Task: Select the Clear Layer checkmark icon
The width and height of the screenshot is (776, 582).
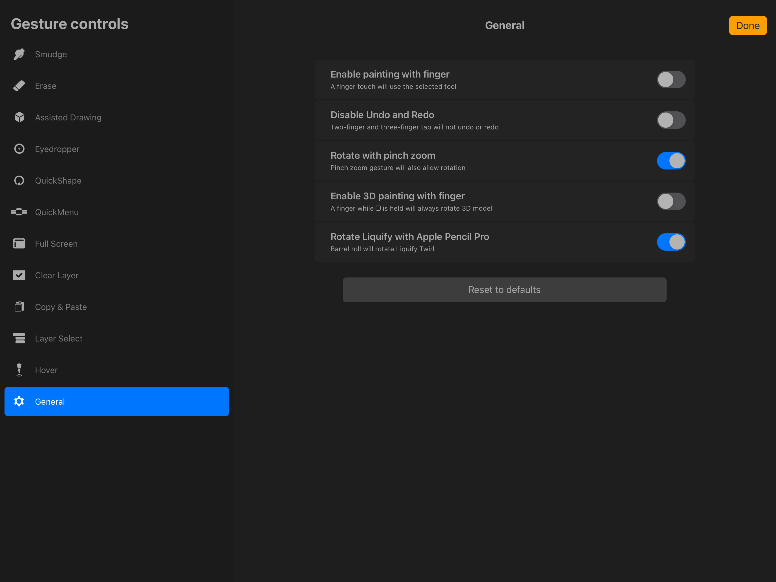Action: pos(19,275)
